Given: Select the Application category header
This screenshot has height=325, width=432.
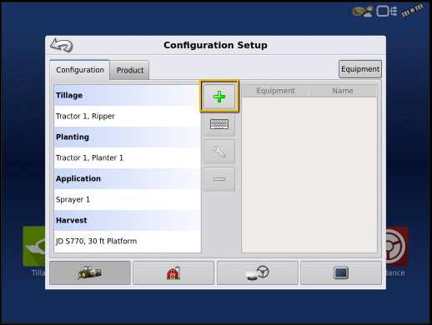Looking at the screenshot, I should tap(128, 178).
